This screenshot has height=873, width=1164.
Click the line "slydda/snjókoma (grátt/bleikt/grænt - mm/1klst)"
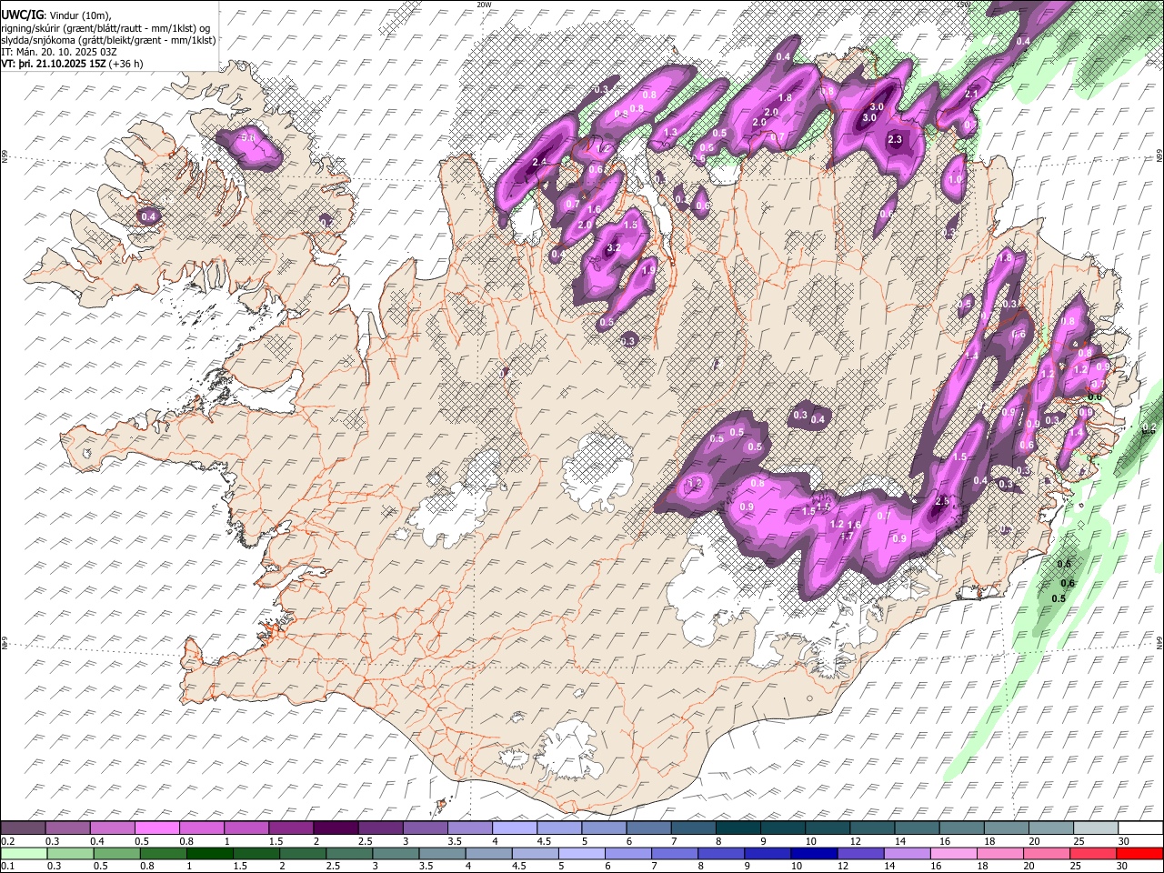click(108, 40)
